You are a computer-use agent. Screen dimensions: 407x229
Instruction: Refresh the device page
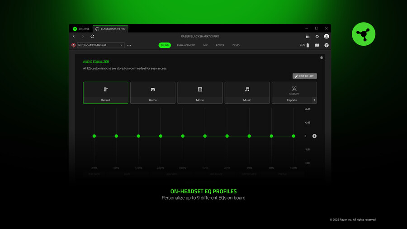point(92,36)
